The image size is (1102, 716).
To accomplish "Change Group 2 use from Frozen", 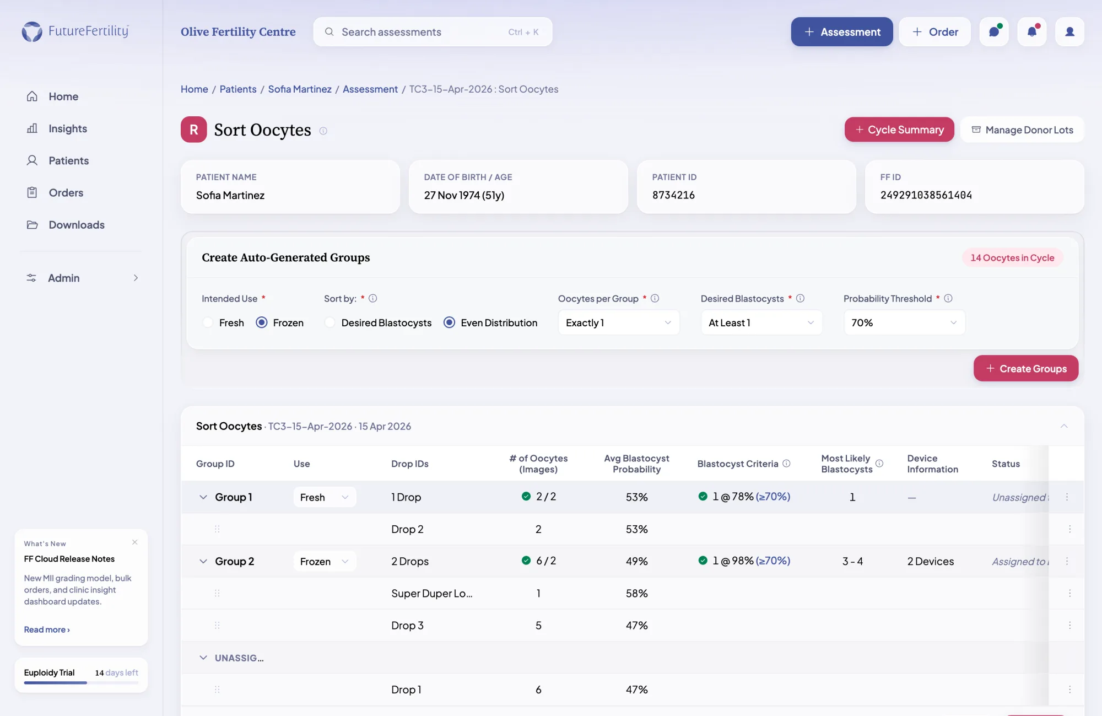I will coord(325,561).
